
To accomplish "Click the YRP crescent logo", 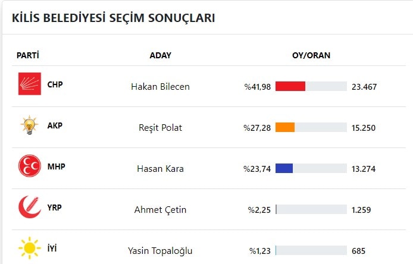I will [x=30, y=207].
